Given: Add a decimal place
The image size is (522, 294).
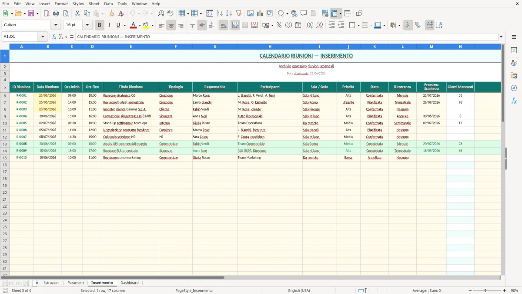Looking at the screenshot, I should click(x=310, y=25).
